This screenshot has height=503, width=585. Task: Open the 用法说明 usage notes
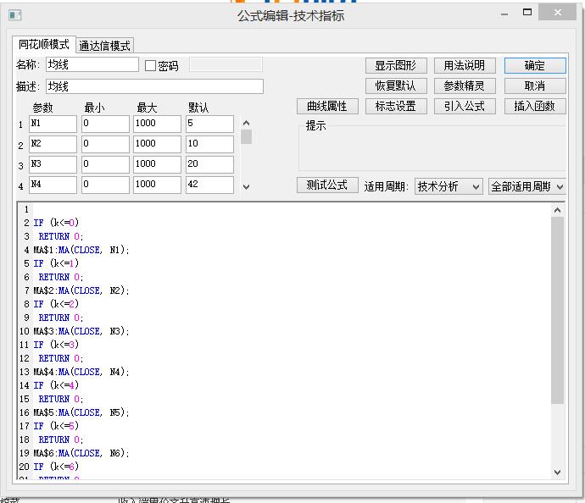click(x=464, y=65)
